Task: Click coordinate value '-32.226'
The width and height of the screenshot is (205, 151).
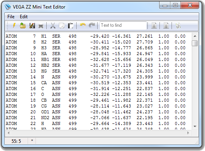Action: (x=100, y=94)
